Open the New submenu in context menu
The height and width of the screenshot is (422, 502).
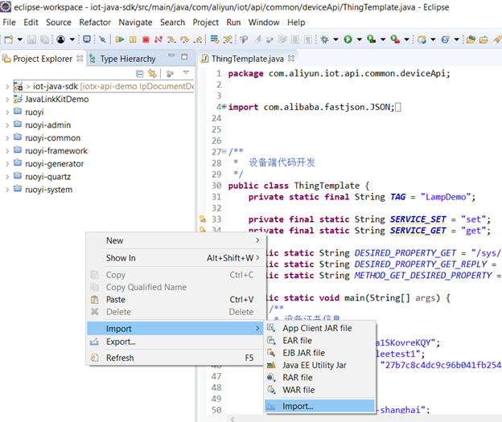point(175,240)
